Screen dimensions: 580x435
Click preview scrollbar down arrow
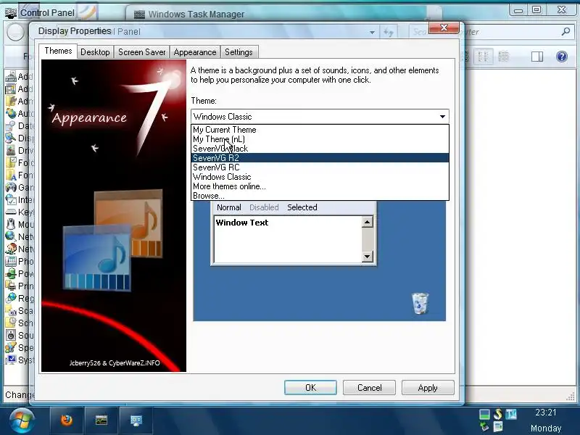(x=367, y=257)
